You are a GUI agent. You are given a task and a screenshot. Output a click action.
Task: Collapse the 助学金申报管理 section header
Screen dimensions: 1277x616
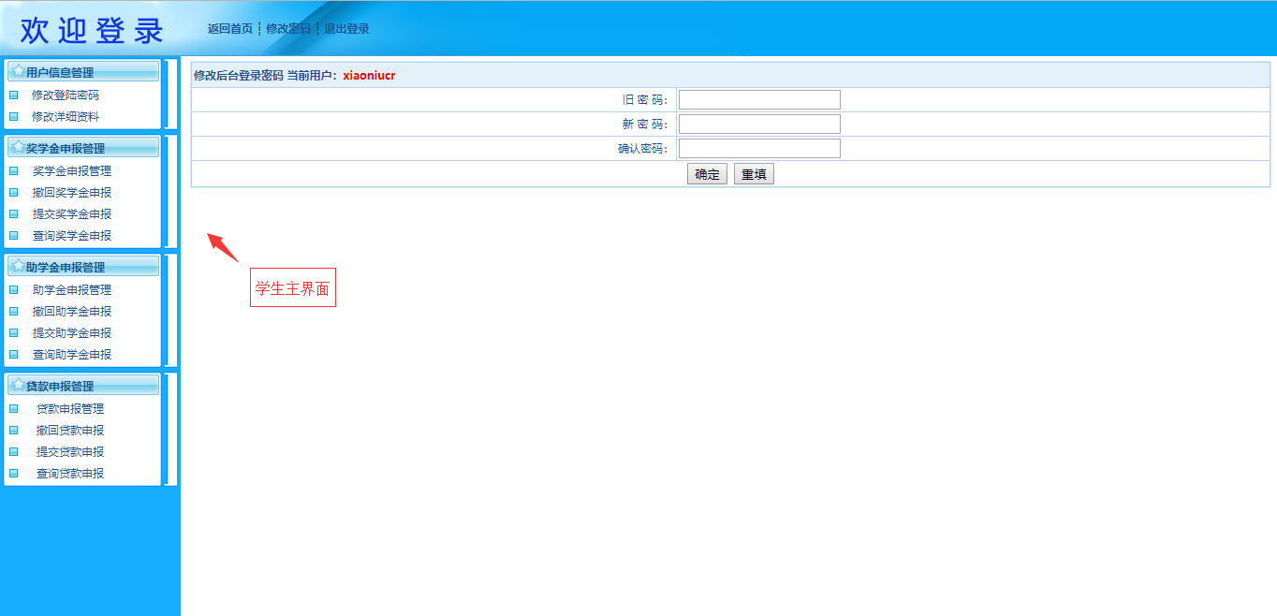point(83,267)
